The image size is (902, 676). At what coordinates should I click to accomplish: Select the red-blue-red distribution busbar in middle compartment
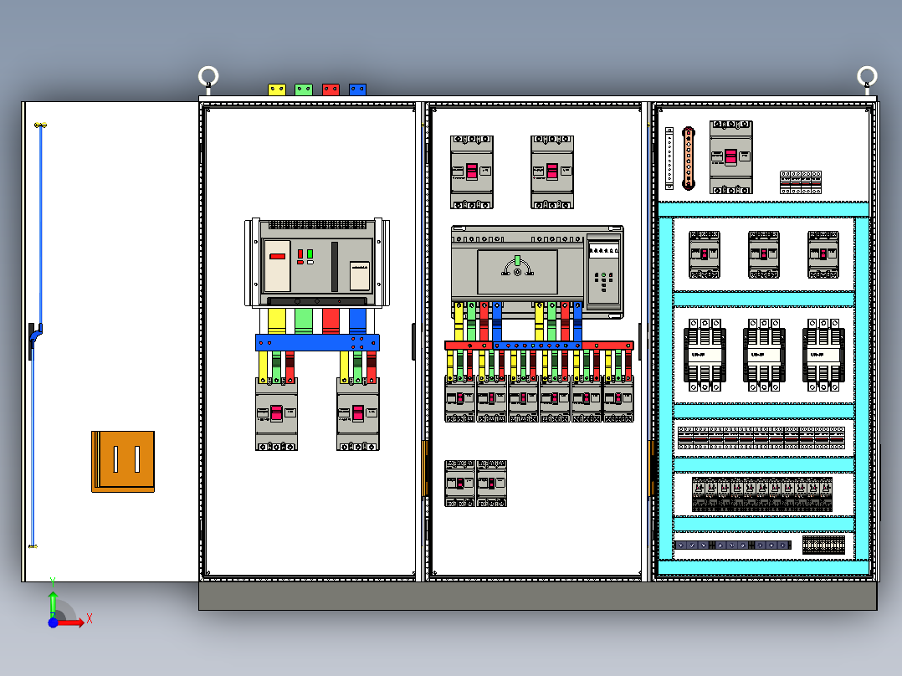click(539, 346)
